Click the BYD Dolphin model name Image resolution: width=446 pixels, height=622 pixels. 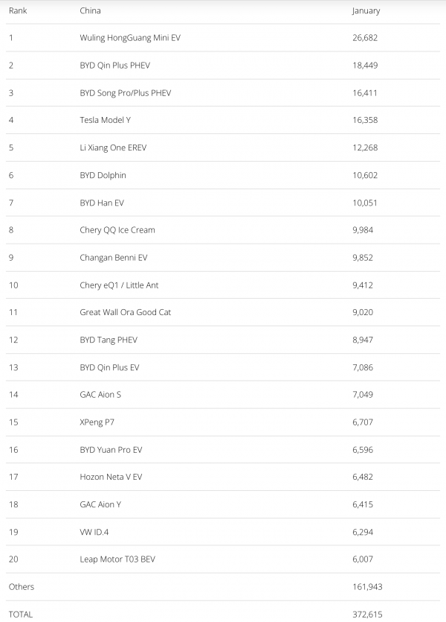(x=103, y=175)
